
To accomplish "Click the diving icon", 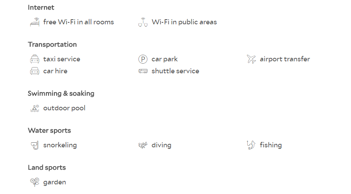I will coord(143,145).
